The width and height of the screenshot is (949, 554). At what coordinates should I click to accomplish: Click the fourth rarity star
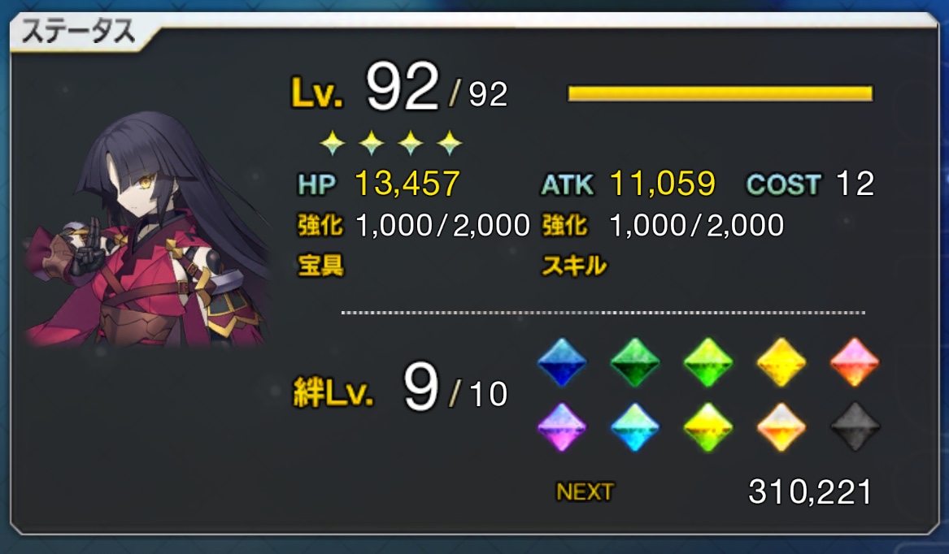point(450,143)
